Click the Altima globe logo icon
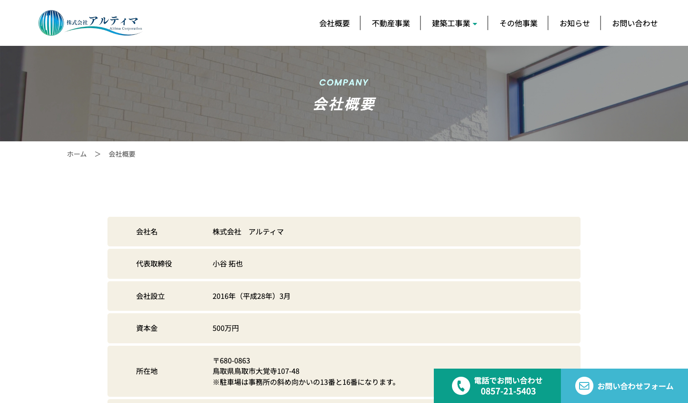Screen dimensions: 688x403 (51, 23)
